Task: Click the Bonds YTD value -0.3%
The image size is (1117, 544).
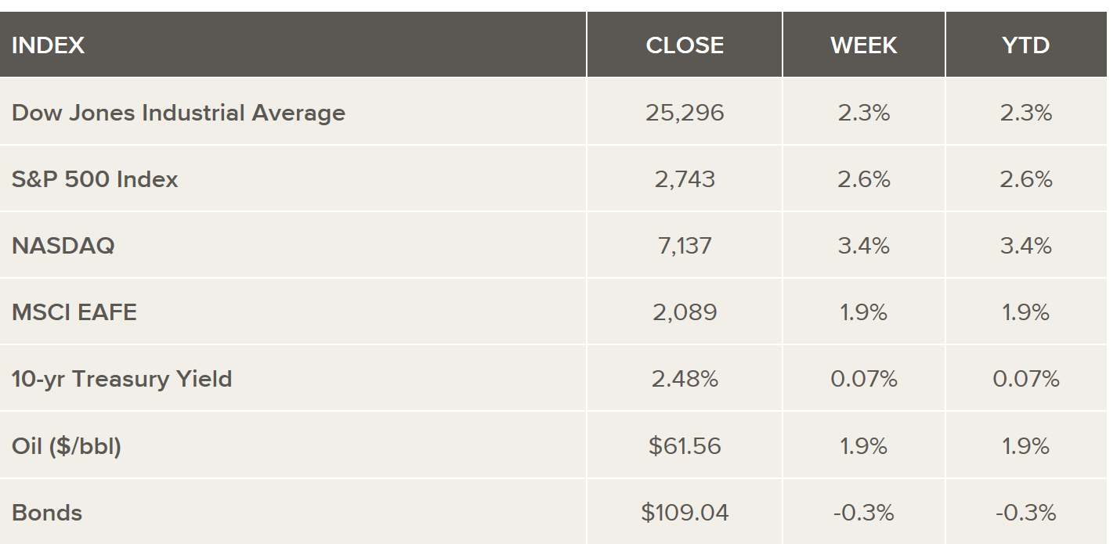Action: click(1026, 513)
